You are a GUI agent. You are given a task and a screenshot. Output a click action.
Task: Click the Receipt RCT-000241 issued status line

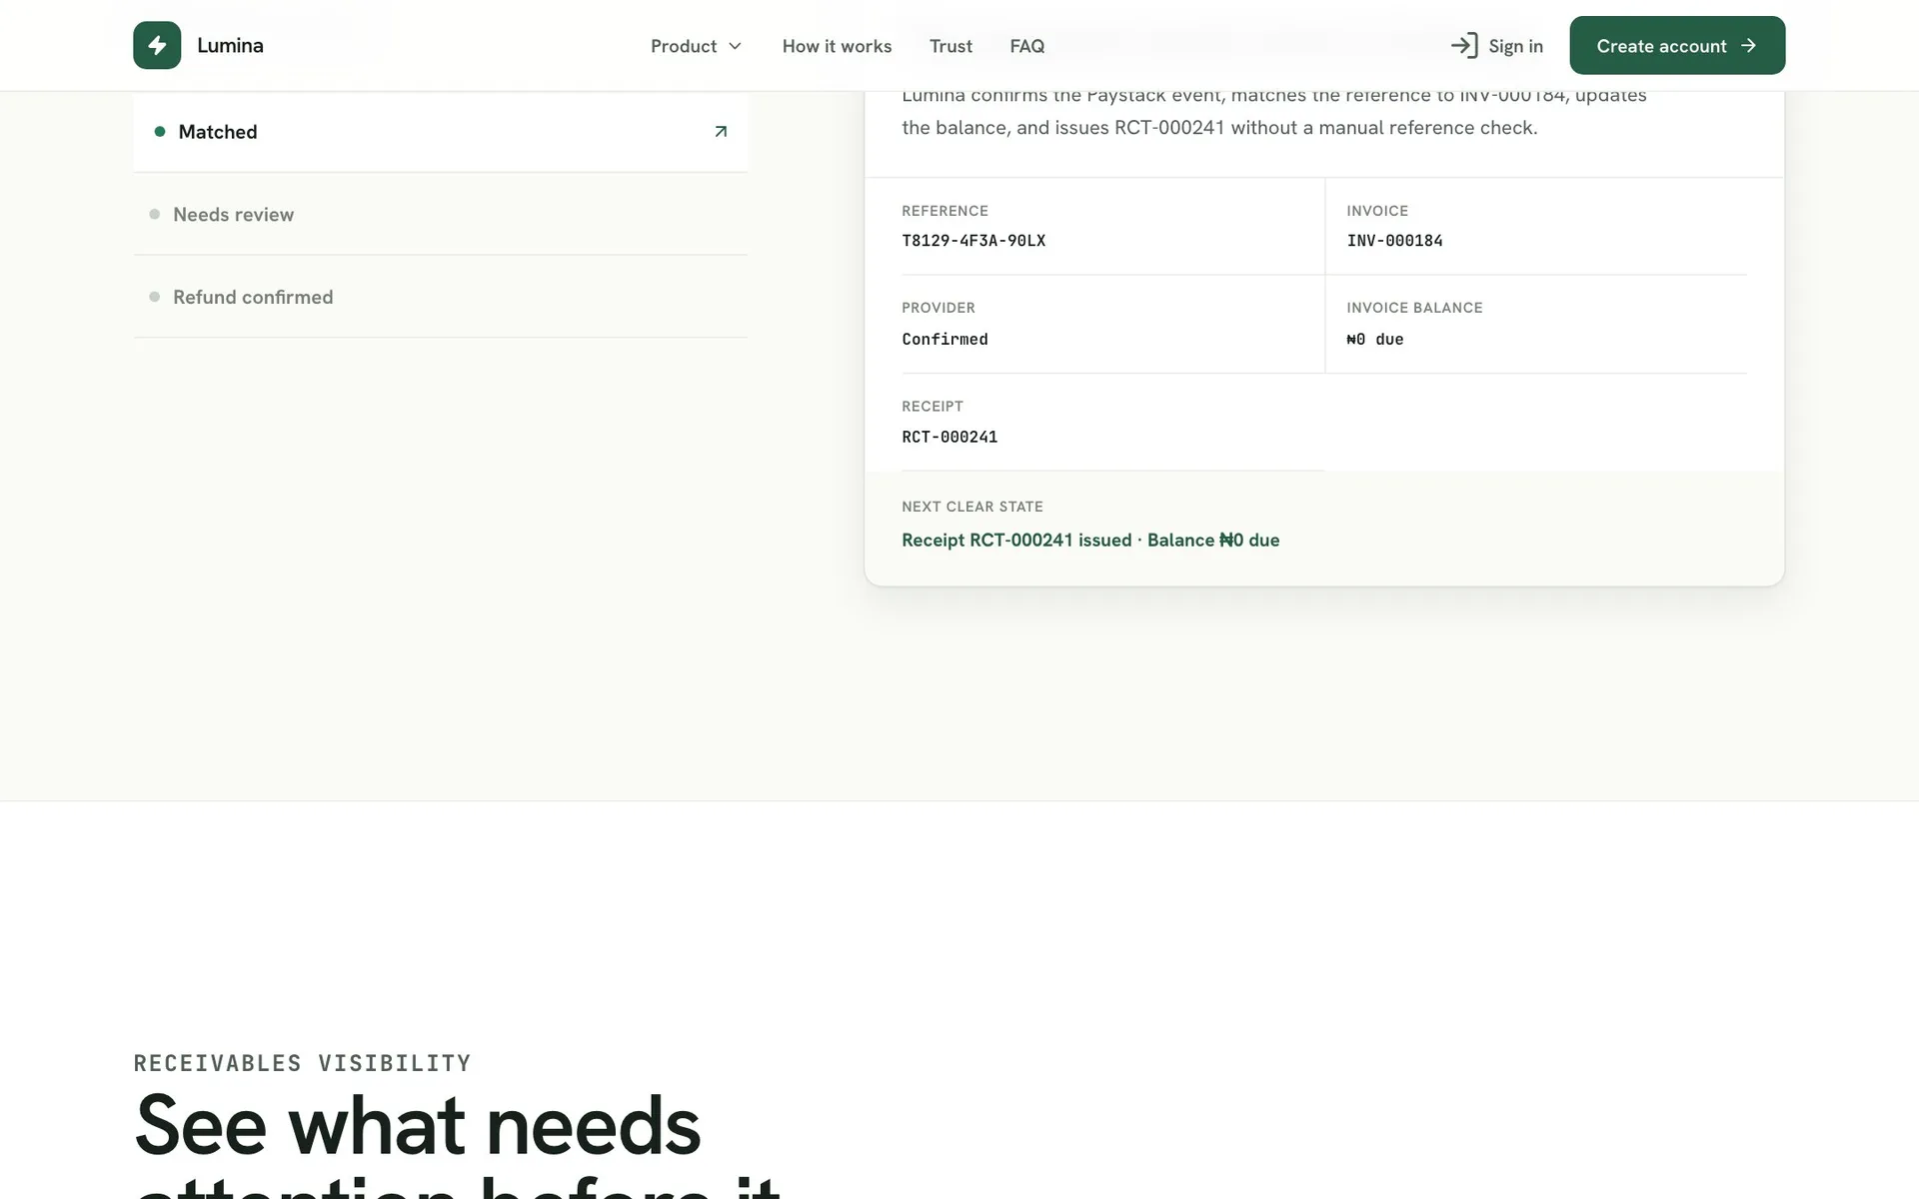pos(1090,540)
